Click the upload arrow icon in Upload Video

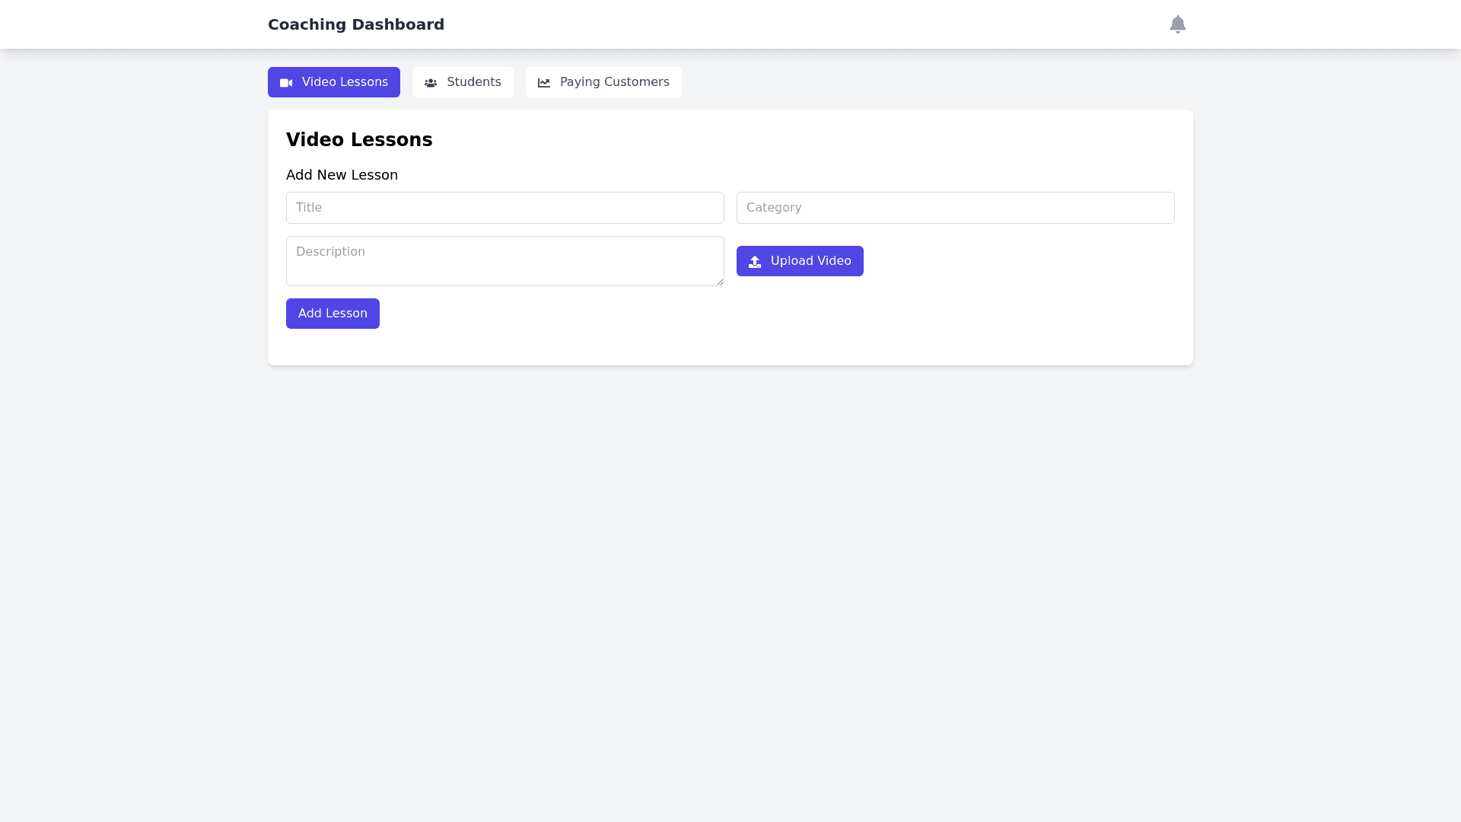[755, 262]
